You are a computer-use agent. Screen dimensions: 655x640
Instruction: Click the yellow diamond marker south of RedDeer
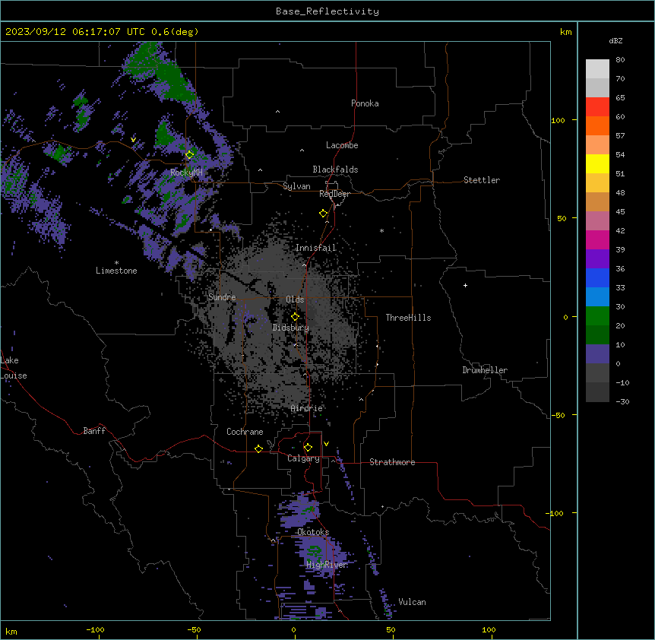pos(324,214)
